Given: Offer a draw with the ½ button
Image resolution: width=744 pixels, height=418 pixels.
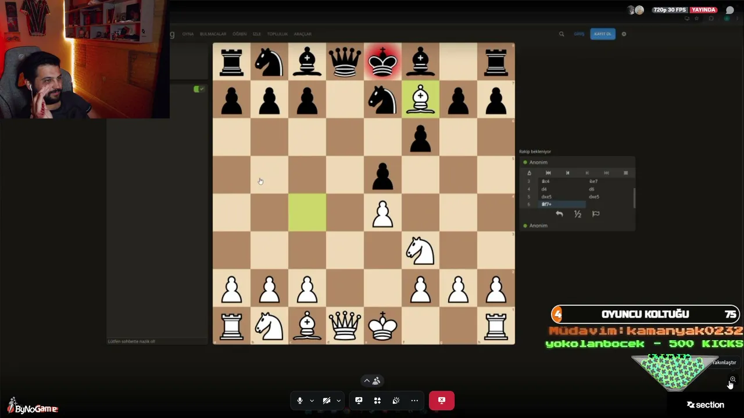Looking at the screenshot, I should (x=577, y=214).
